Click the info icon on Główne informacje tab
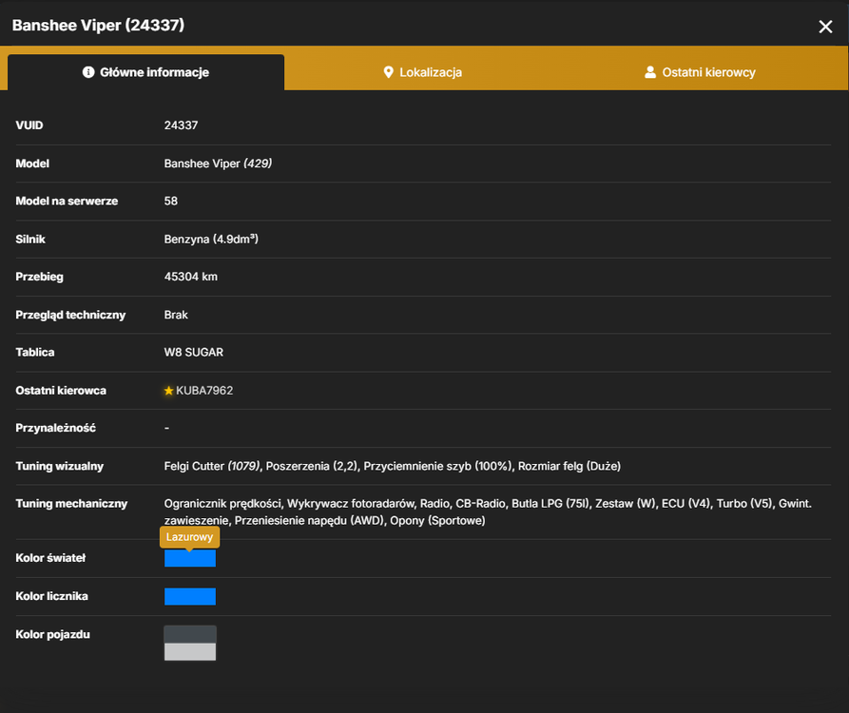The width and height of the screenshot is (849, 713). click(88, 72)
